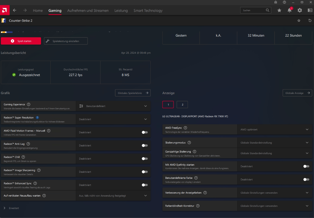This screenshot has height=218, width=314.
Task: Show Radeon Anti-Lag help icon
Action: pos(28,144)
